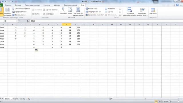Click the 100% zoom level in status bar

(x=166, y=102)
